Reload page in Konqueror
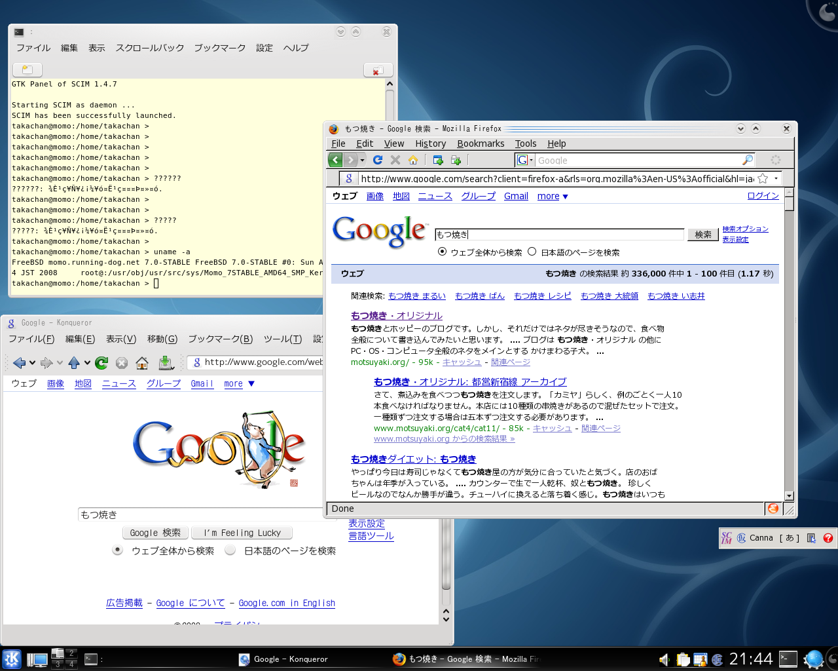This screenshot has width=838, height=671. click(101, 362)
